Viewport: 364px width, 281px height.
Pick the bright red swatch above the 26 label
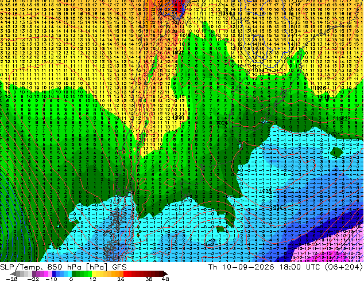(125, 274)
